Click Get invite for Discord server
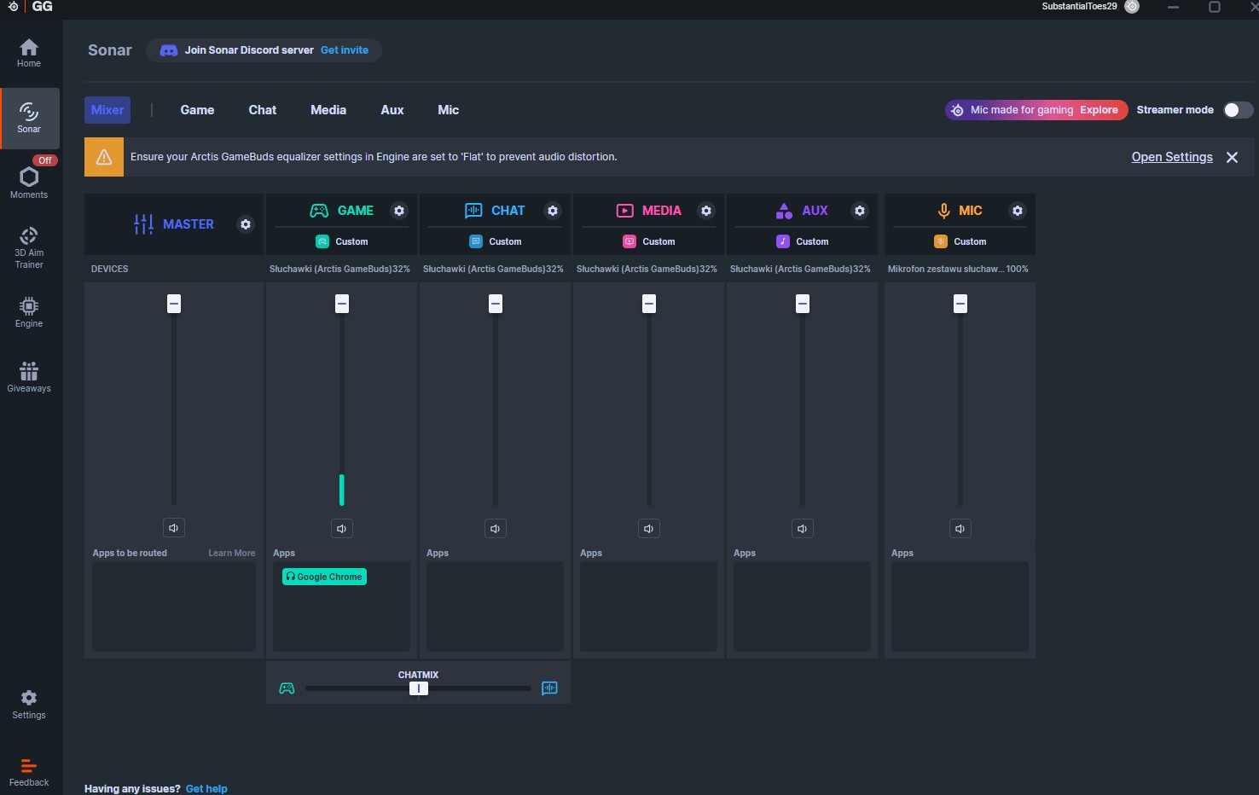 [x=345, y=50]
